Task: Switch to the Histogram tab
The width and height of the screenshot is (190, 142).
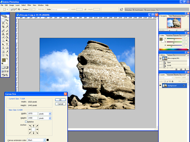Action: tap(177, 16)
